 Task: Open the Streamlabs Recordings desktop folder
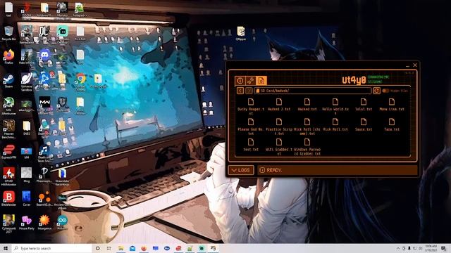pyautogui.click(x=62, y=177)
